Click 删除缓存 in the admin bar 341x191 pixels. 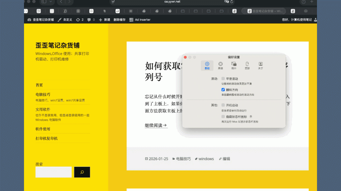tap(120, 20)
